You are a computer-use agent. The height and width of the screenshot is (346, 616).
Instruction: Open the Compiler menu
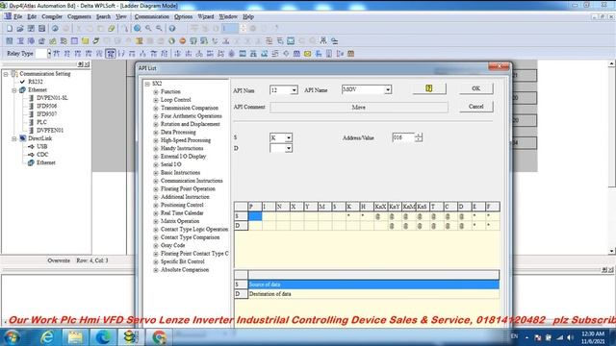pyautogui.click(x=52, y=17)
